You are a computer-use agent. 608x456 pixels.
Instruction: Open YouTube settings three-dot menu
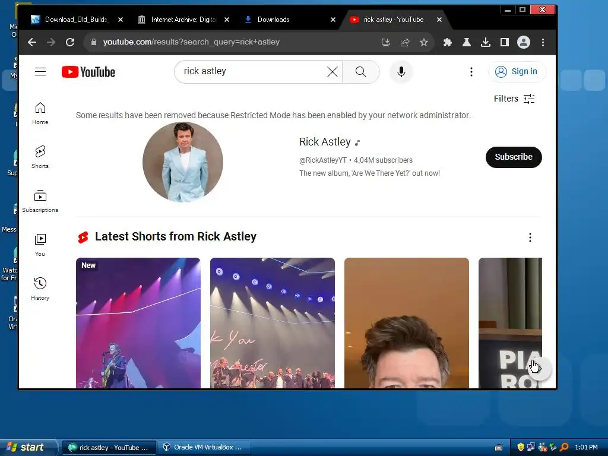coord(471,72)
